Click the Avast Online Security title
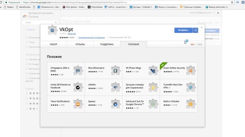Viewport: 245px width, 137px height. [174, 68]
